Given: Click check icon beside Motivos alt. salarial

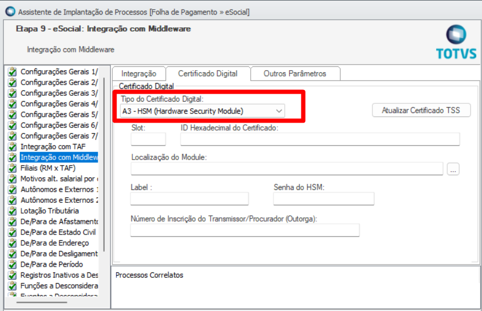Looking at the screenshot, I should (x=12, y=179).
